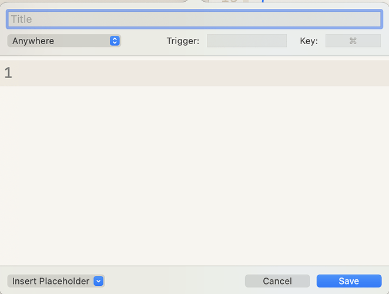Open the Insert Placeholder menu
The image size is (389, 294).
(x=56, y=281)
